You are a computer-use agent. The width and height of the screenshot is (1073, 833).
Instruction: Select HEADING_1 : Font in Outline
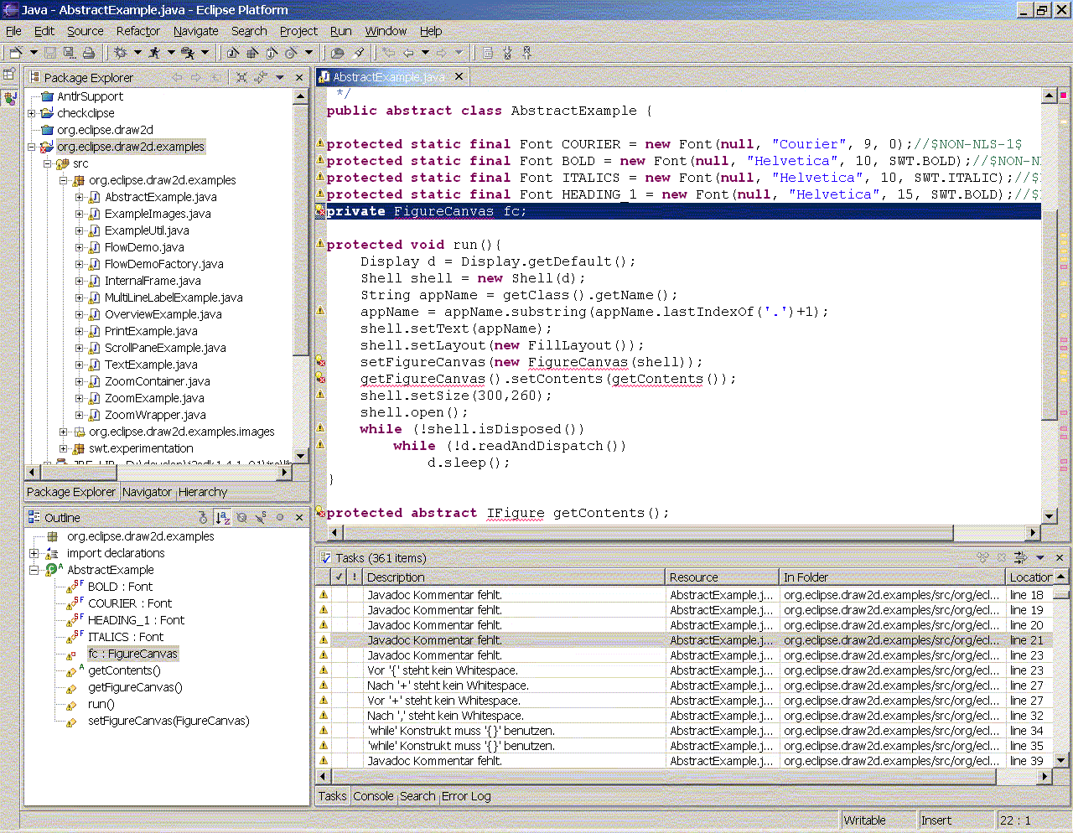pyautogui.click(x=136, y=620)
